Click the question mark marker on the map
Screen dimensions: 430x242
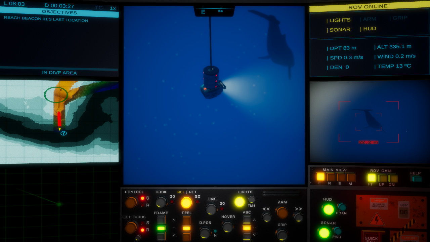63,133
